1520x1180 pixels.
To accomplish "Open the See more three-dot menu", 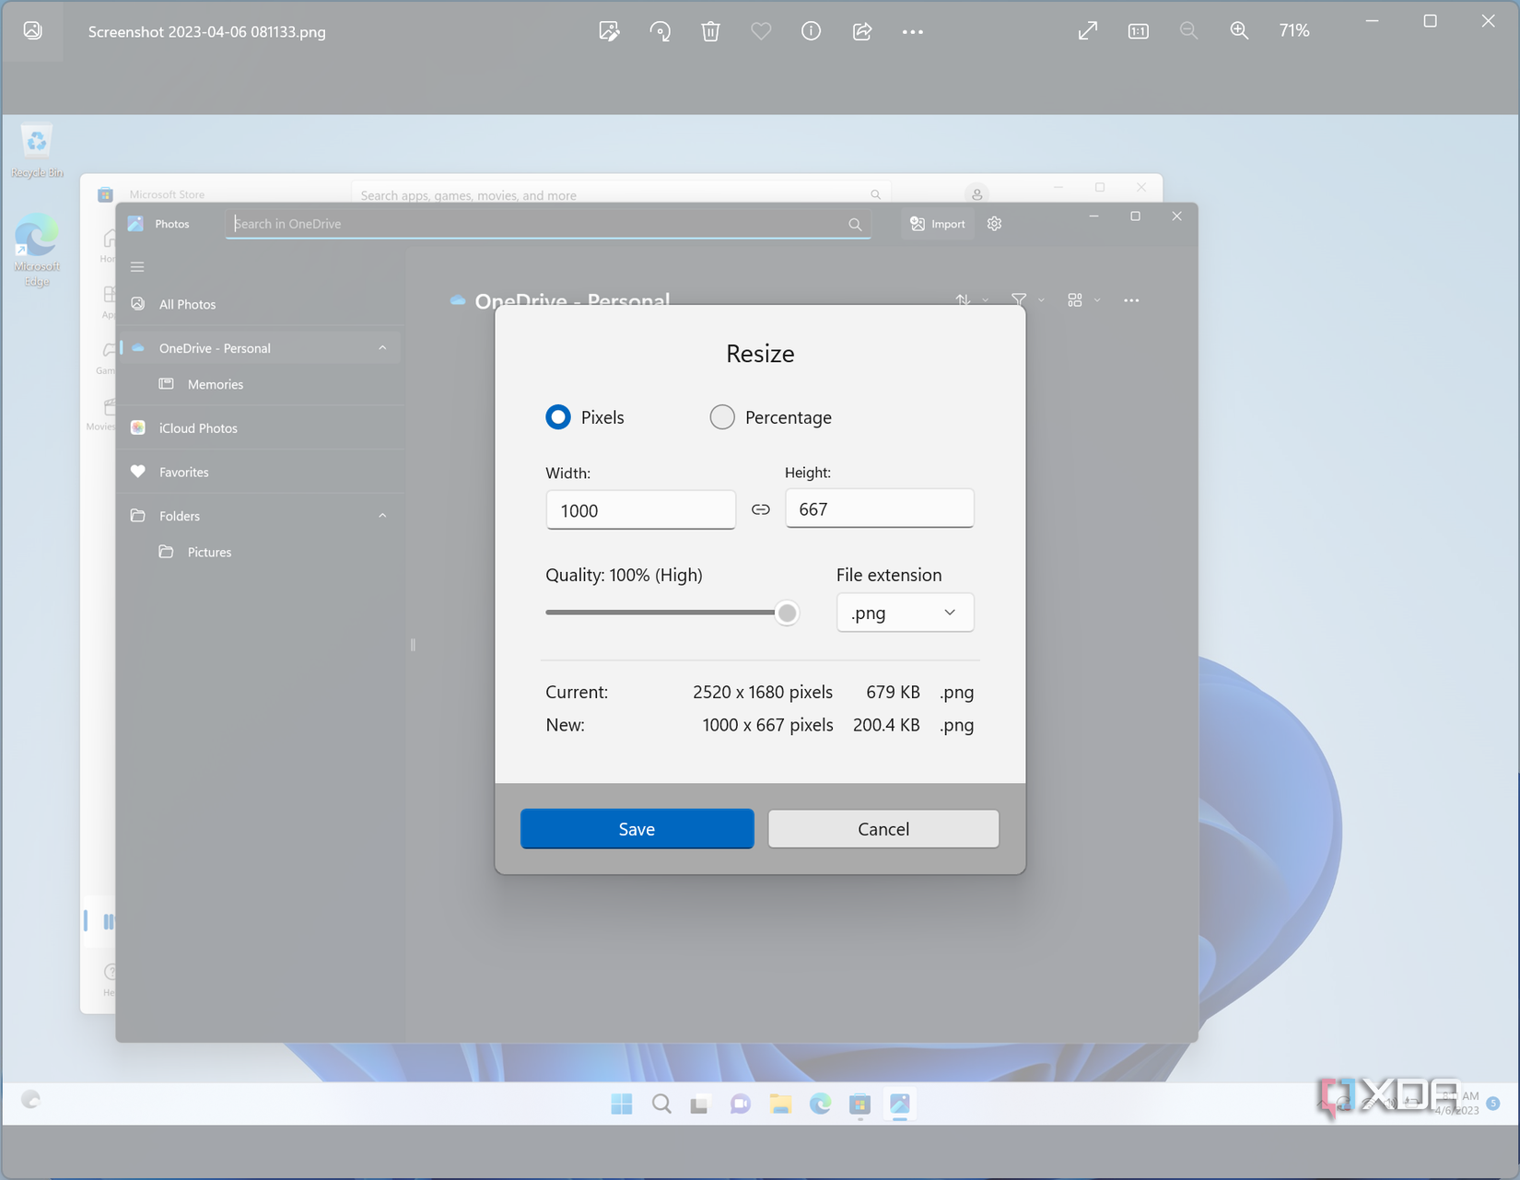I will coord(912,31).
